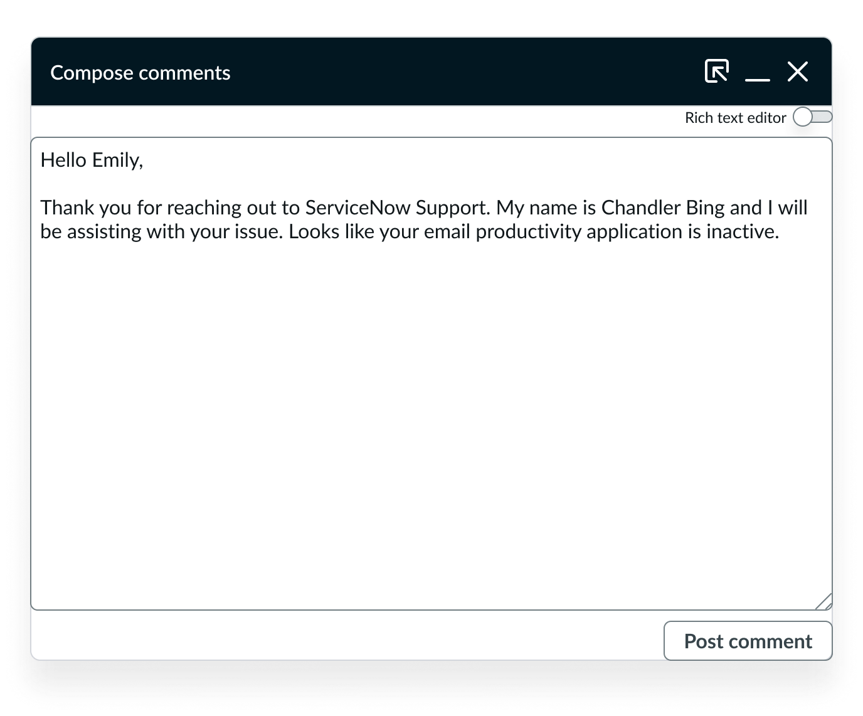
Task: Submit the reply via Post comment
Action: [748, 641]
